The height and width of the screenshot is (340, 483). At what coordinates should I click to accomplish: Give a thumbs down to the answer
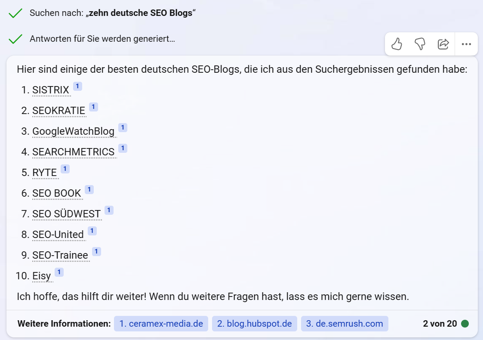(x=420, y=44)
